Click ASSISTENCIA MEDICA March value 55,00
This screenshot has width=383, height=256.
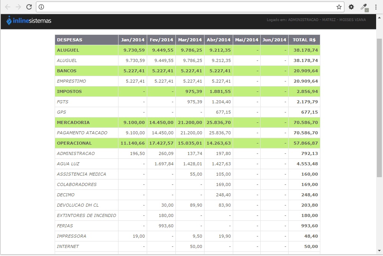click(196, 174)
